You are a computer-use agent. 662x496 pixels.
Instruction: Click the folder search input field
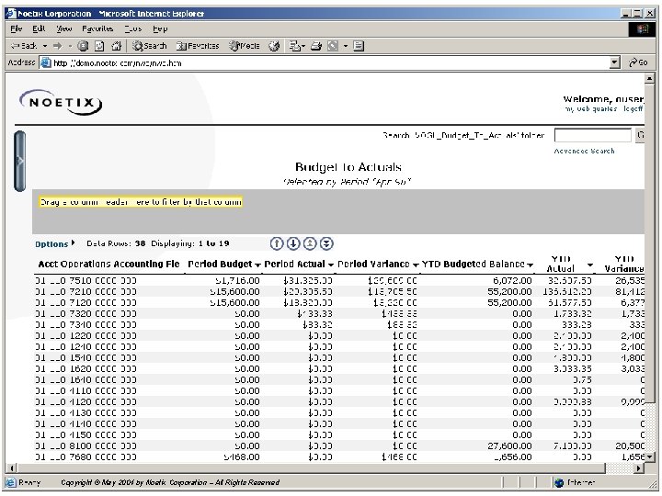tap(593, 136)
